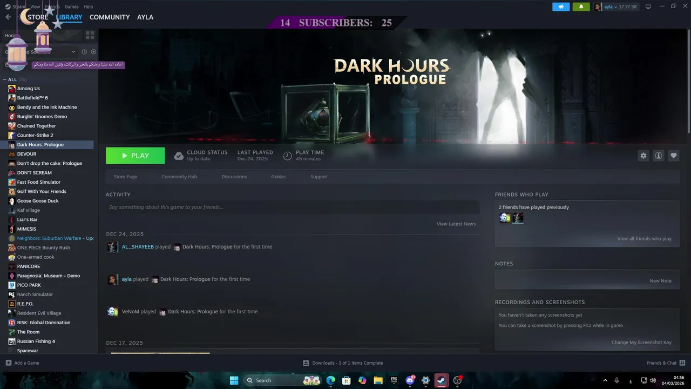This screenshot has width=691, height=389.
Task: Show hidden system tray icons
Action: tap(605, 380)
